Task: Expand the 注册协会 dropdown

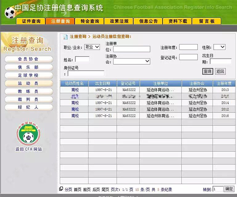Action: (132, 61)
